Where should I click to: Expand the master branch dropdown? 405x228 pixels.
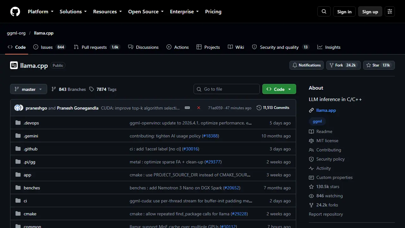pos(28,89)
